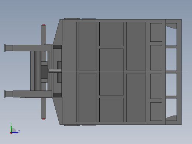Select the upper horizontal arm with flanged end
The height and width of the screenshot is (144, 192).
28,48
